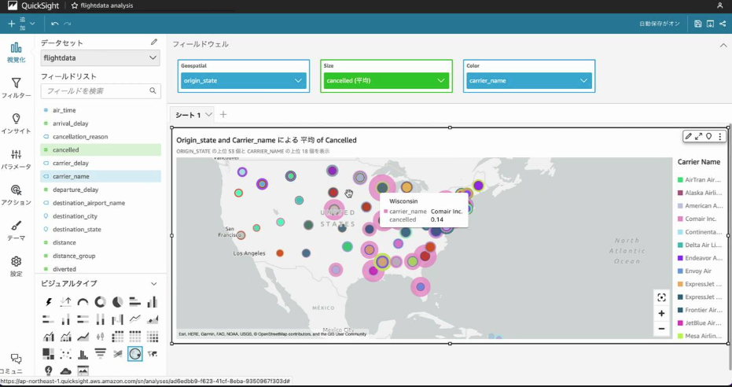Edit dataset with pencil icon
The image size is (732, 387).
(154, 42)
